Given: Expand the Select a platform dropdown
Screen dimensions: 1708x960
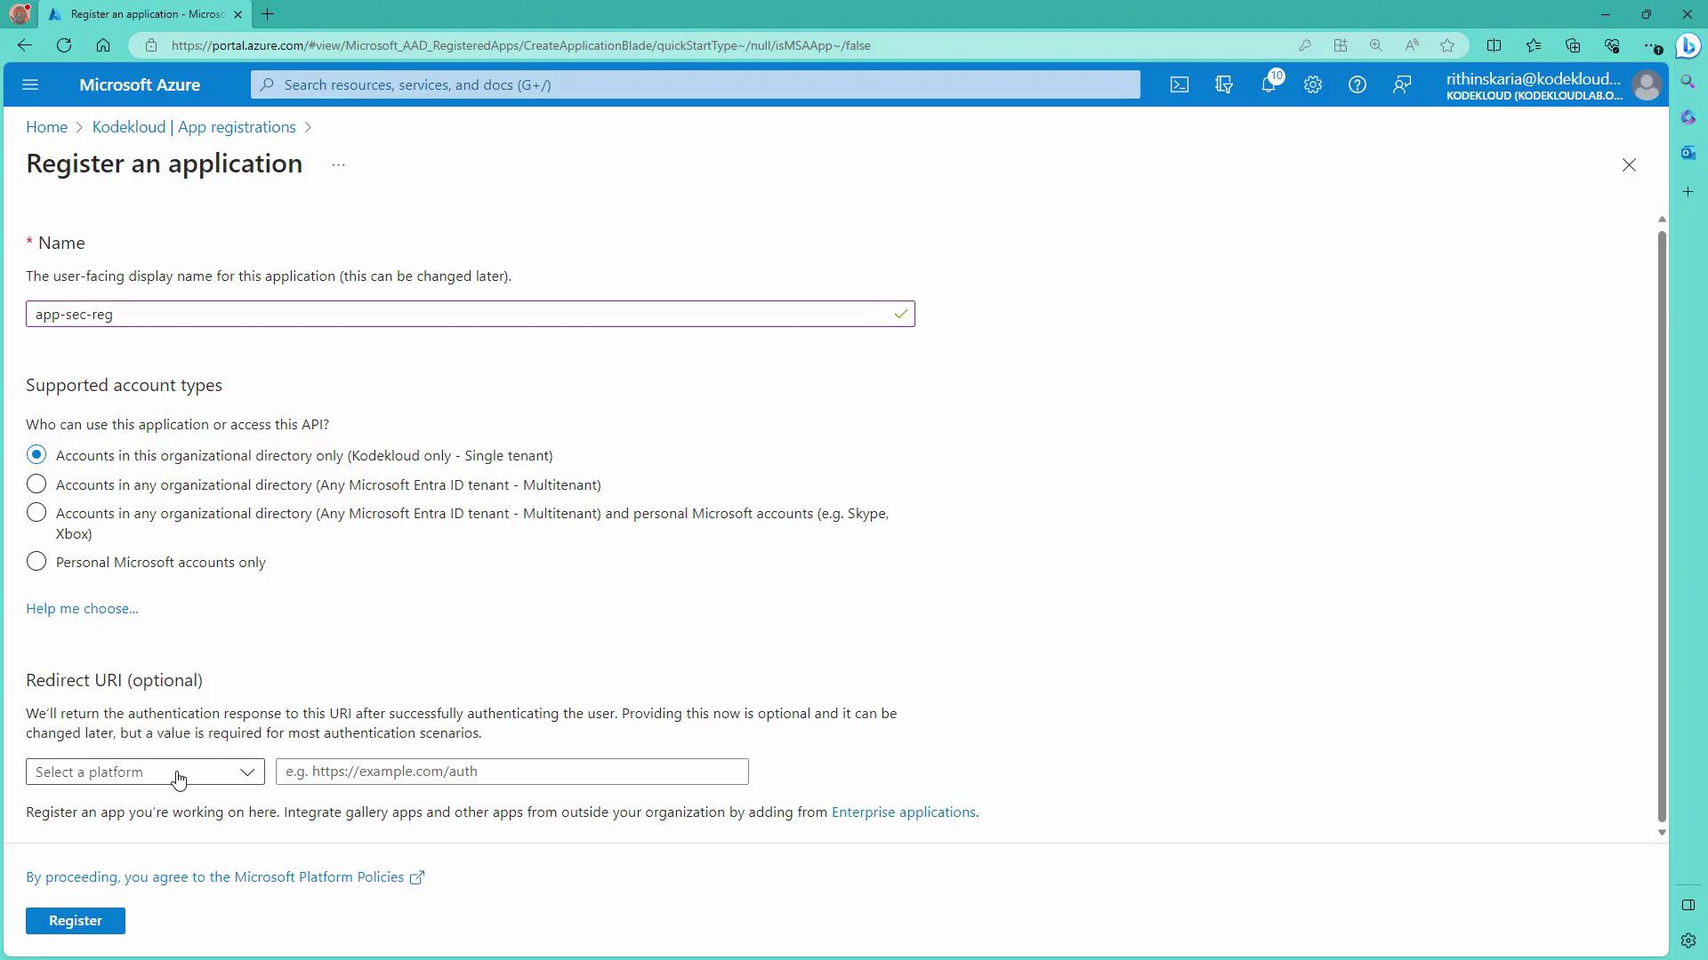Looking at the screenshot, I should 145,772.
